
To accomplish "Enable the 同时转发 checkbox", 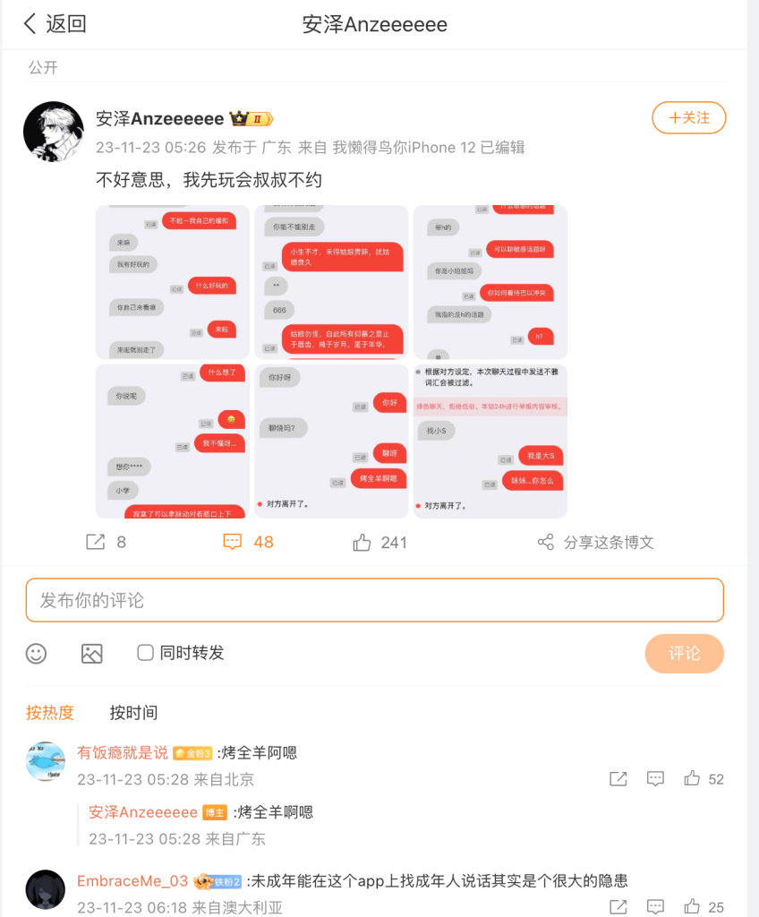I will pyautogui.click(x=145, y=653).
